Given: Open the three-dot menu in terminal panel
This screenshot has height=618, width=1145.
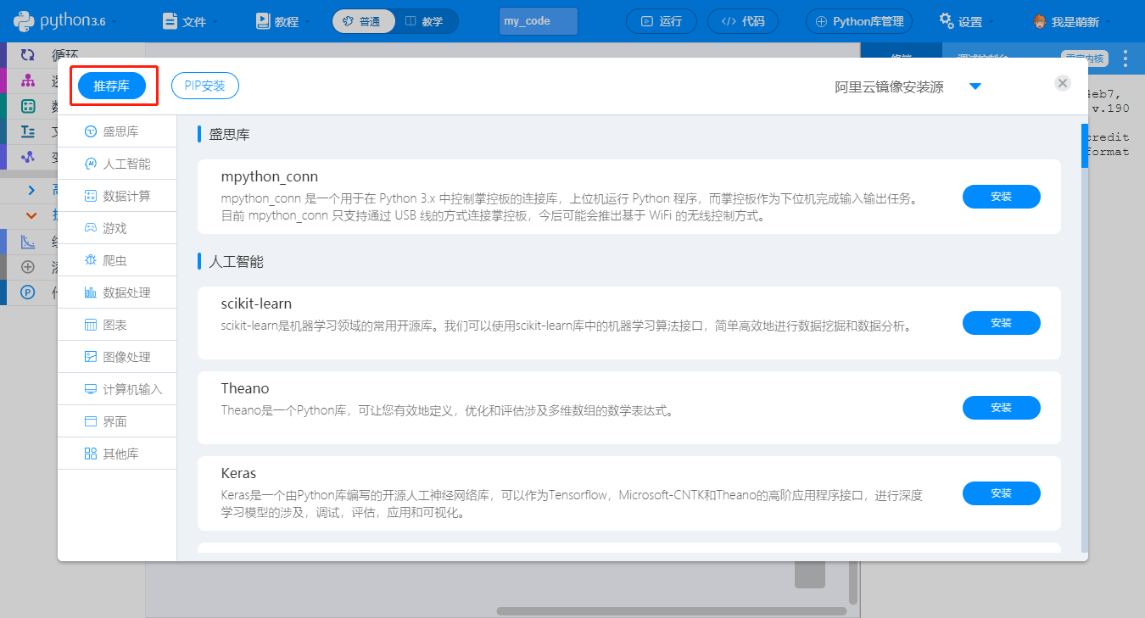Looking at the screenshot, I should pos(1125,58).
